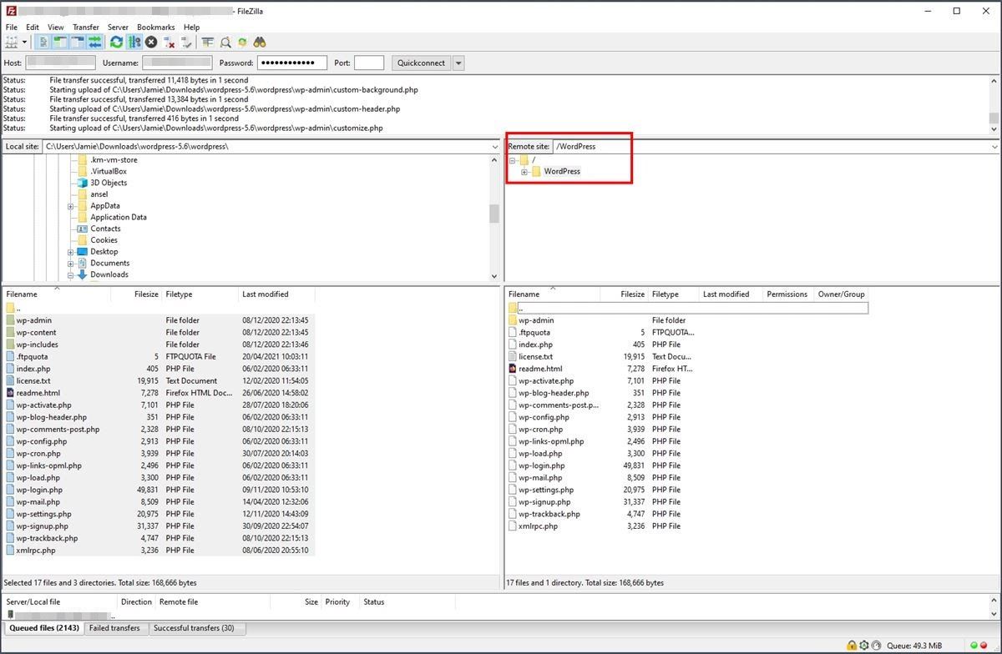The height and width of the screenshot is (654, 1002).
Task: Open Quickconnect history dropdown
Action: pyautogui.click(x=458, y=63)
